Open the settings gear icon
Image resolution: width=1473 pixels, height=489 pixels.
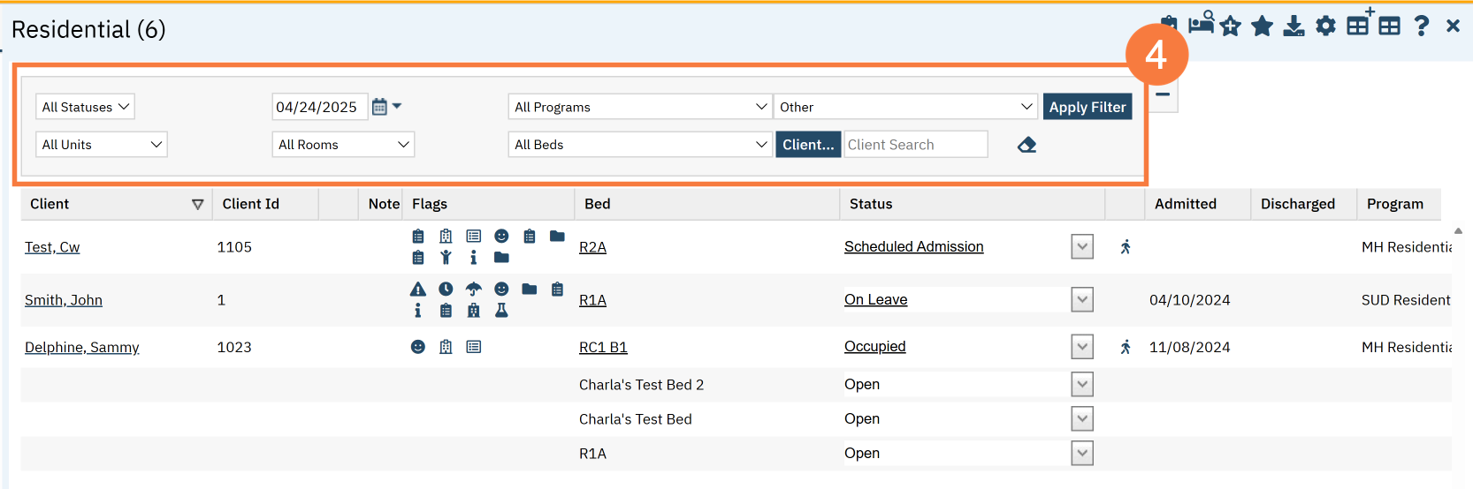click(1325, 26)
